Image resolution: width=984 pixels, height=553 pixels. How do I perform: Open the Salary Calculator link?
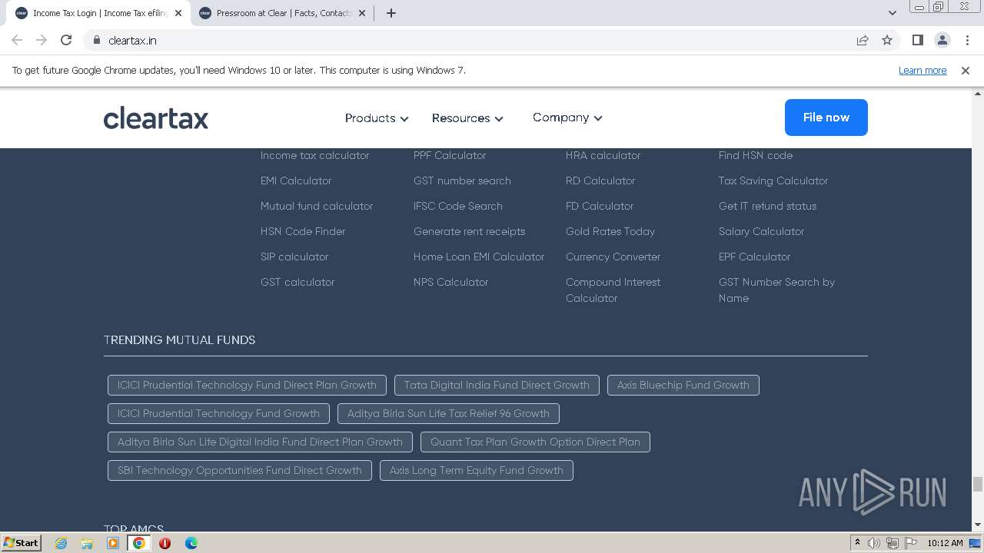[x=761, y=231]
